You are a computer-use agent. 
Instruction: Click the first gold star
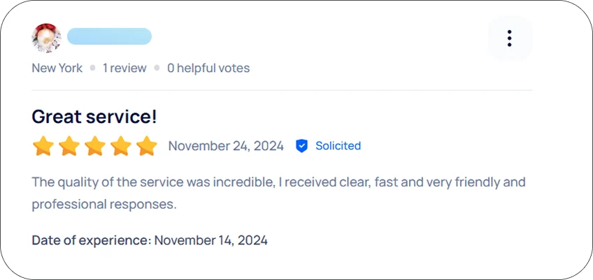tap(43, 146)
